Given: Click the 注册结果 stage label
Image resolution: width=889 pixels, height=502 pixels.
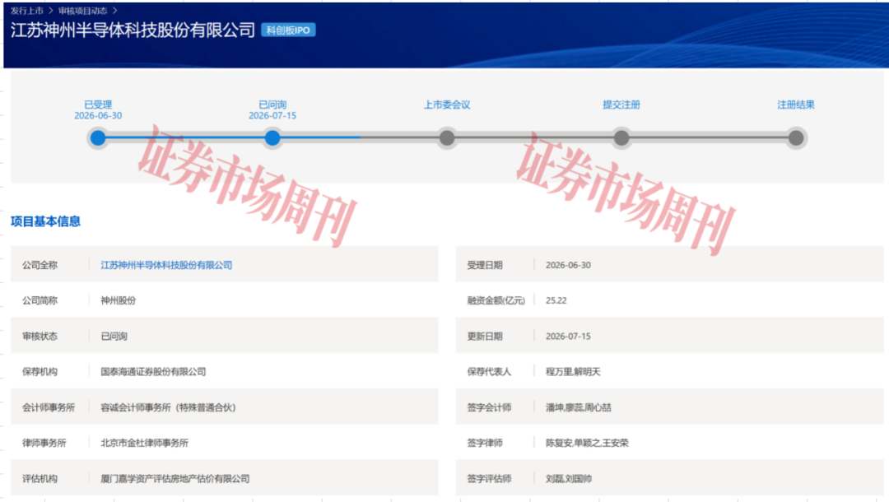Looking at the screenshot, I should pyautogui.click(x=796, y=105).
